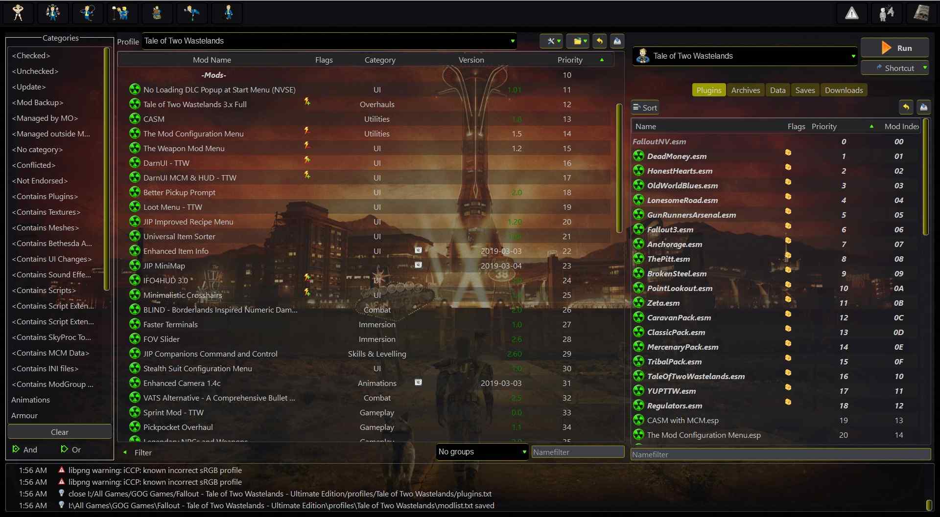Viewport: 940px width, 517px height.
Task: Open the Profile dropdown showing Tale of Two Wastelands
Action: click(x=512, y=41)
